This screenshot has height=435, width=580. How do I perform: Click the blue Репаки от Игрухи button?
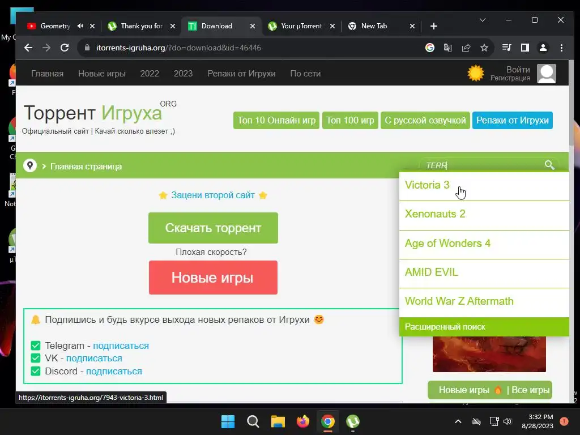click(x=512, y=120)
